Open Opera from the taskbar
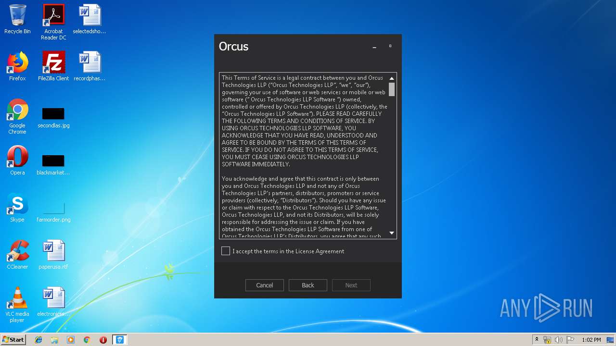Image resolution: width=616 pixels, height=346 pixels. click(x=103, y=340)
